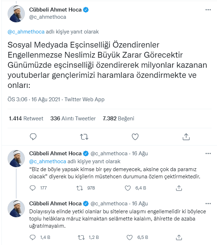Open the 336 Alıntı Tweetler list
The width and height of the screenshot is (217, 245).
tap(73, 118)
